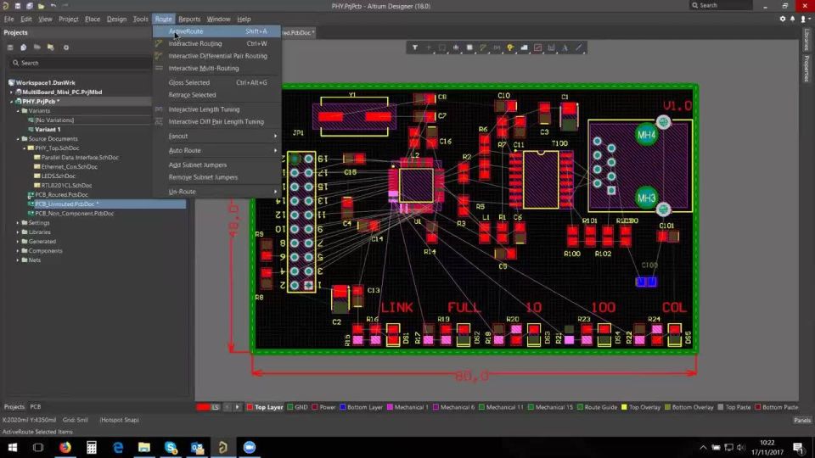Choose ActiveRoute from Route menu

(x=216, y=31)
